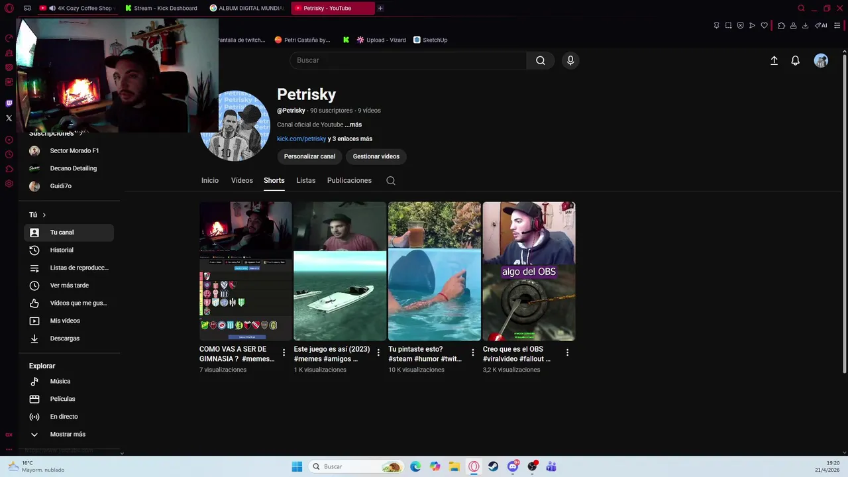
Task: Open Twitch in Opera sidebar
Action: pyautogui.click(x=9, y=103)
